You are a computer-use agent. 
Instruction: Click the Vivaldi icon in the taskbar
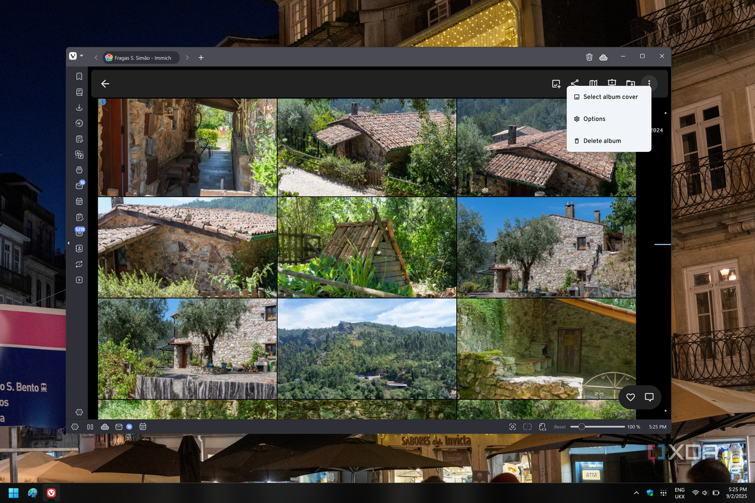pos(52,493)
